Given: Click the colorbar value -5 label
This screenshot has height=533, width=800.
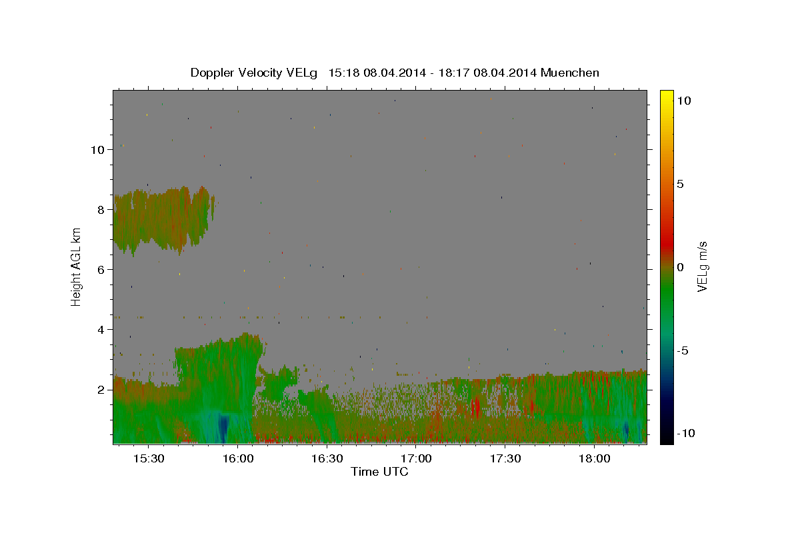Looking at the screenshot, I should click(x=682, y=350).
